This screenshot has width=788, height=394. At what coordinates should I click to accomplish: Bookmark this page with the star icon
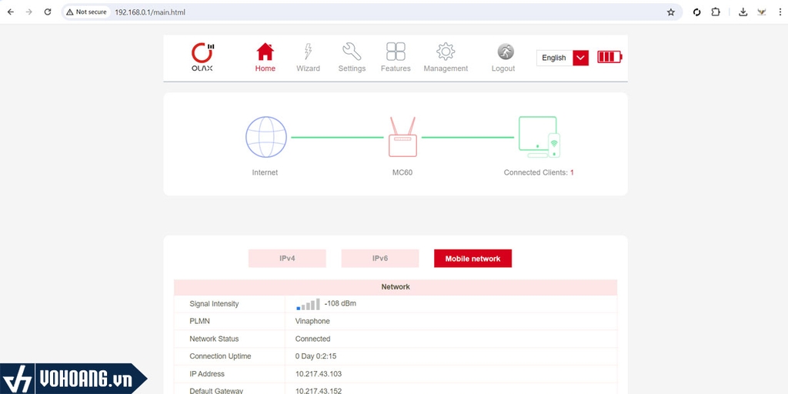pos(671,12)
